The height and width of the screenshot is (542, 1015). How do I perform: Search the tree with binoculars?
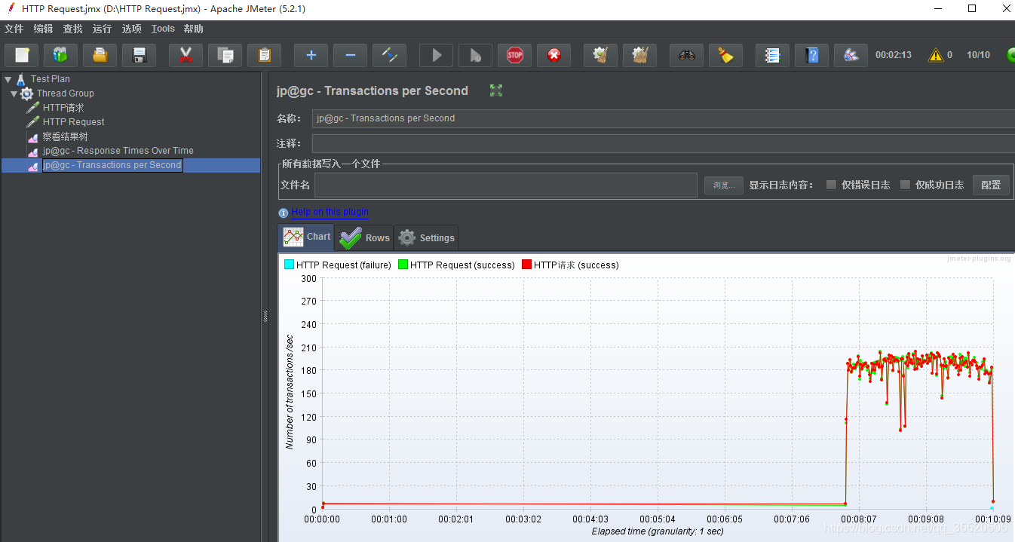pyautogui.click(x=686, y=55)
